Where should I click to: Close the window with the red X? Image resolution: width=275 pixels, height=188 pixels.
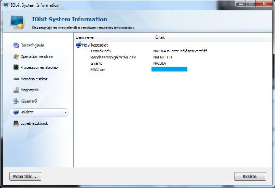pos(264,4)
